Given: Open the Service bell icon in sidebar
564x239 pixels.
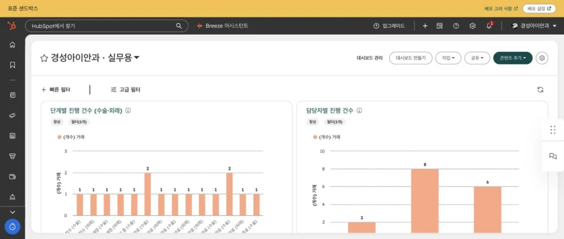Looking at the screenshot, I should coord(13,197).
